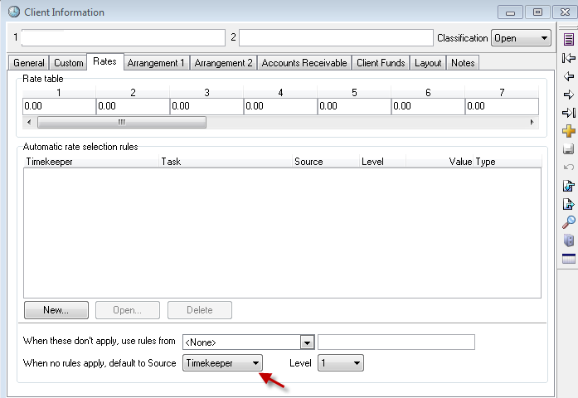The width and height of the screenshot is (578, 398).
Task: Open the Accounts Receivable tab
Action: (x=304, y=63)
